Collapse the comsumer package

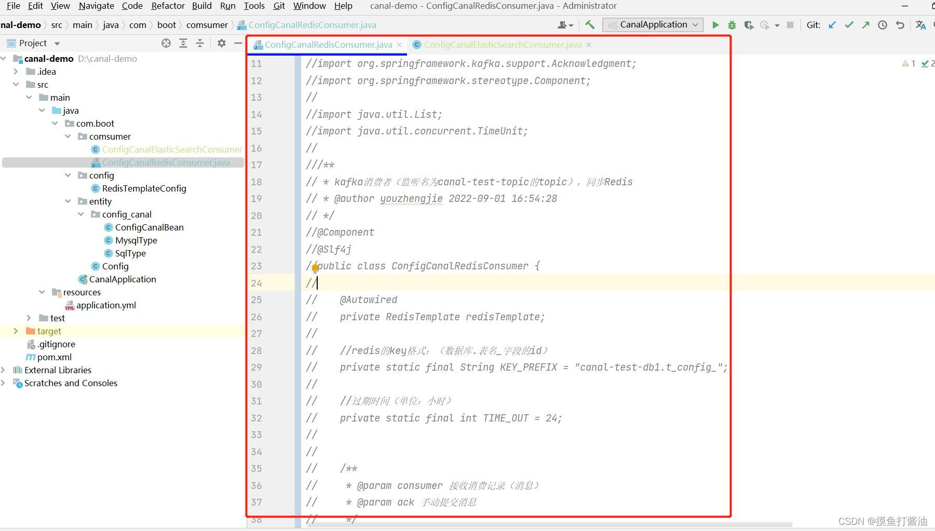[68, 136]
